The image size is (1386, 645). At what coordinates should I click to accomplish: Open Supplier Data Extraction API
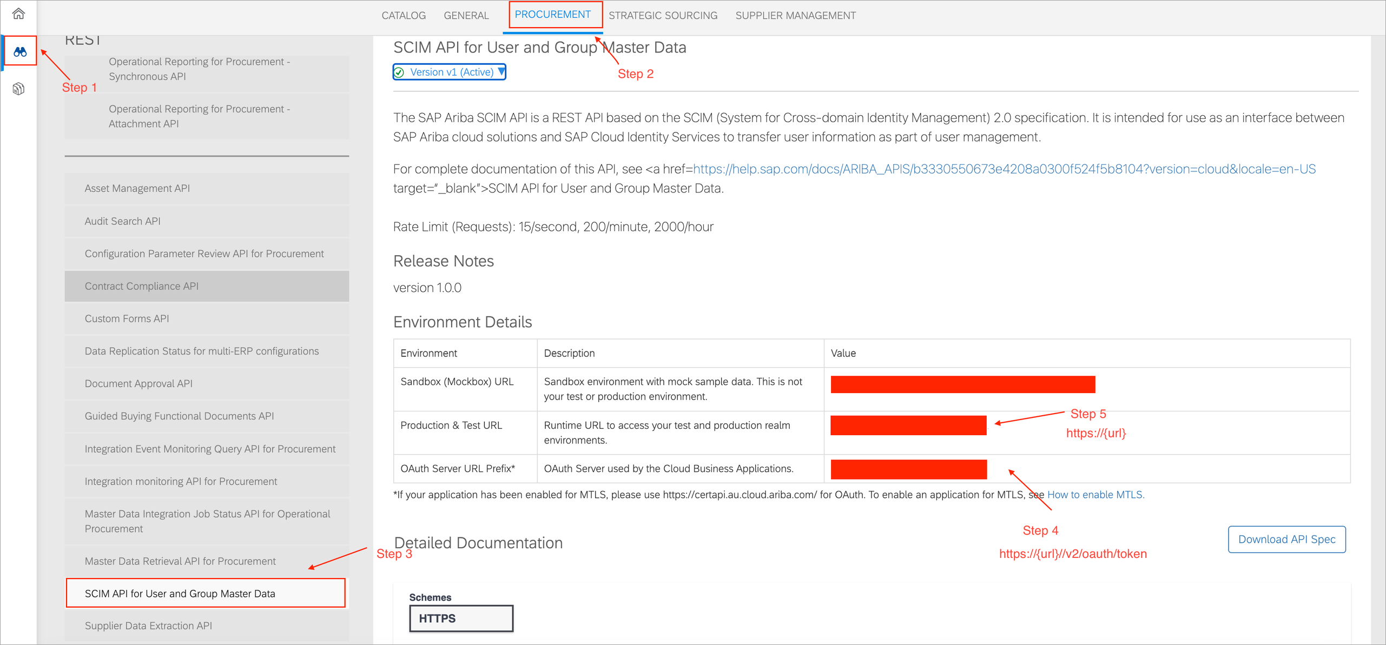click(207, 626)
